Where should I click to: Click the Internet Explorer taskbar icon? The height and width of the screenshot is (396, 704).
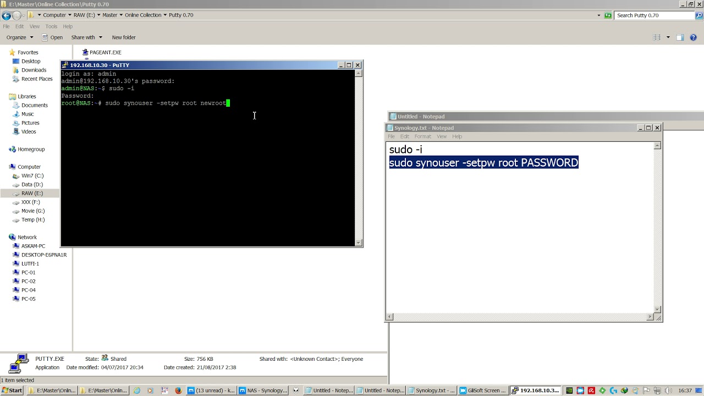point(136,391)
